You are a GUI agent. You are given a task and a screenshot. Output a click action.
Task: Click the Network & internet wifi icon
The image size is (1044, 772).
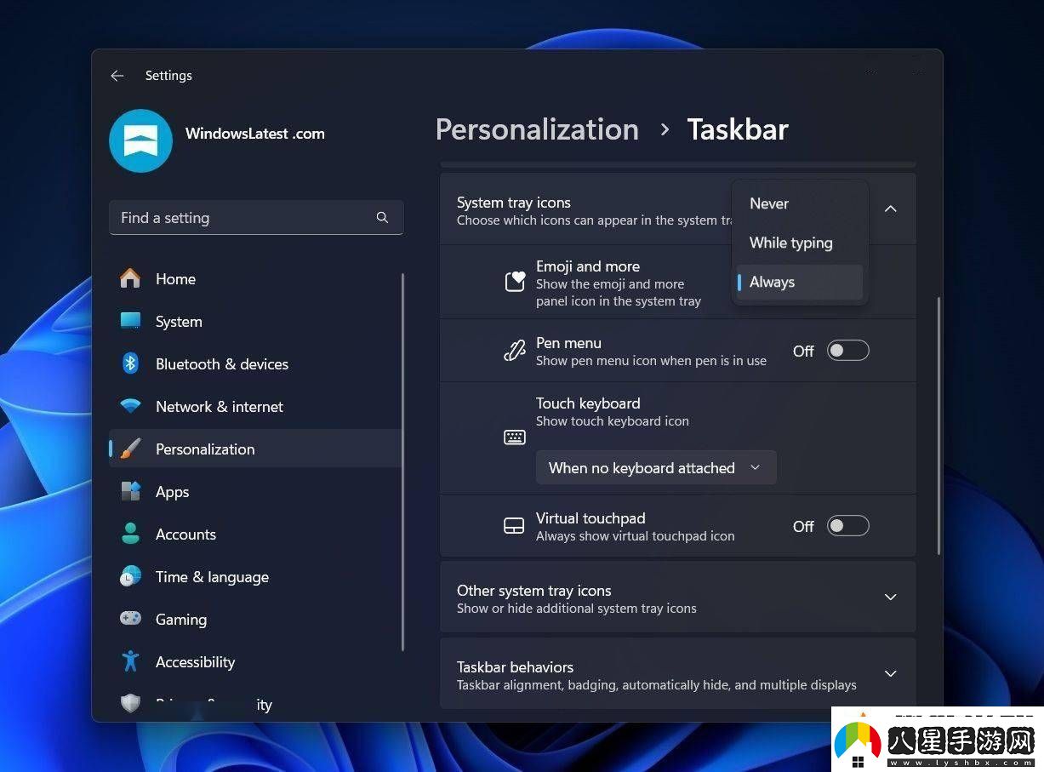pyautogui.click(x=130, y=407)
